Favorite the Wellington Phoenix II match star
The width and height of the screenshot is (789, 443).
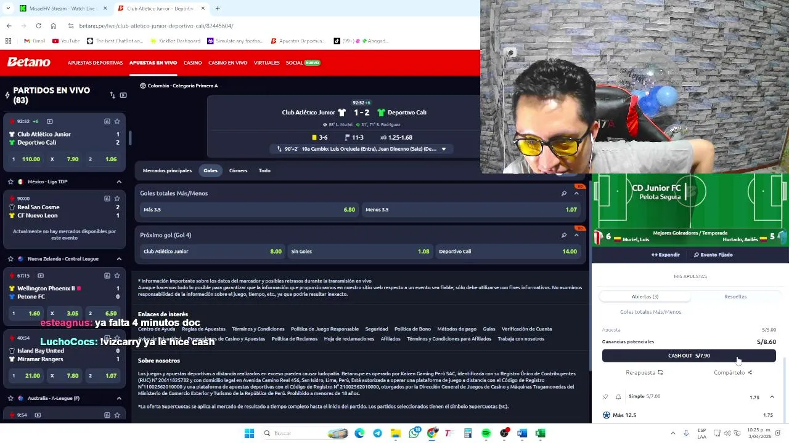(x=117, y=276)
